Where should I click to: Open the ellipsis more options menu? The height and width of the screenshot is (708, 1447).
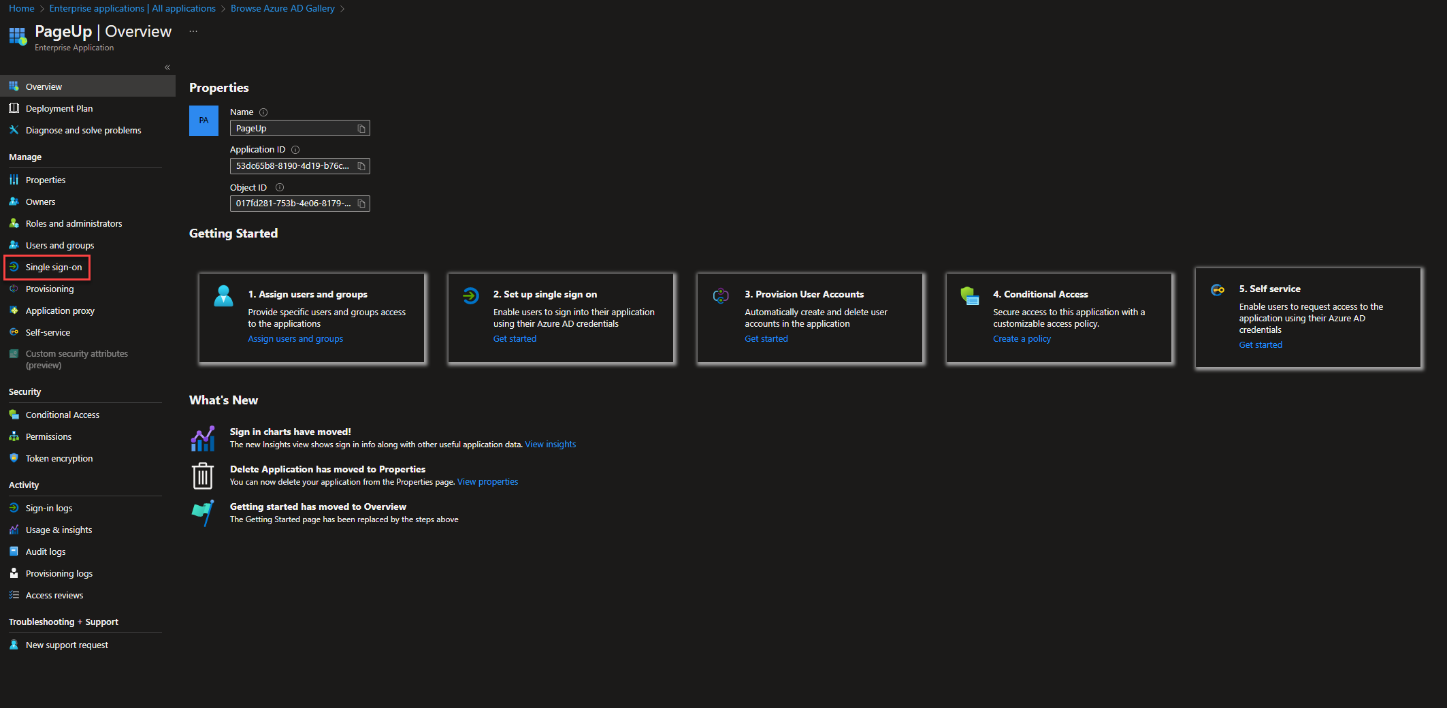tap(193, 31)
